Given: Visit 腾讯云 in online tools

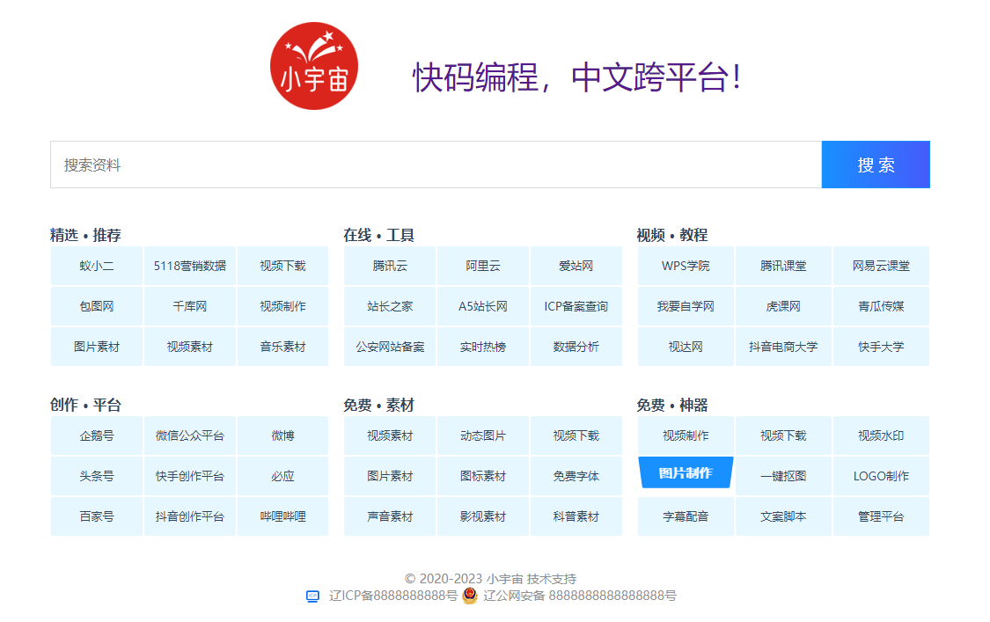Looking at the screenshot, I should pyautogui.click(x=390, y=266).
